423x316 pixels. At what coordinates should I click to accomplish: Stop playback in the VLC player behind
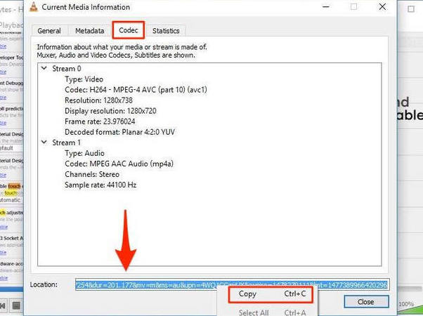(16, 305)
